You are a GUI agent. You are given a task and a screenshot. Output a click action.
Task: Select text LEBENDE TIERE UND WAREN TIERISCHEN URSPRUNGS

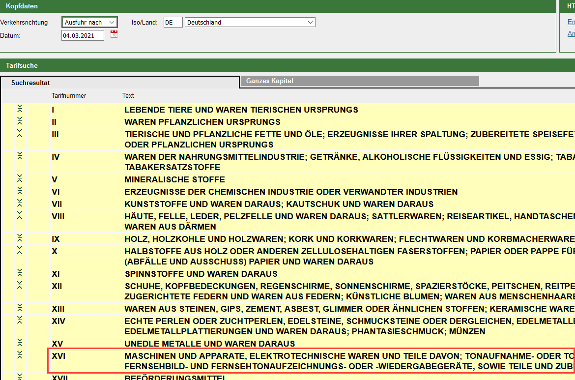[241, 110]
